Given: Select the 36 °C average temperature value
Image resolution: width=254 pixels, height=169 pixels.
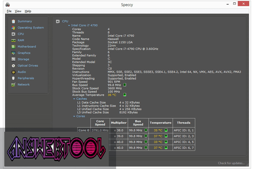Looking at the screenshot, I should click(x=112, y=95).
